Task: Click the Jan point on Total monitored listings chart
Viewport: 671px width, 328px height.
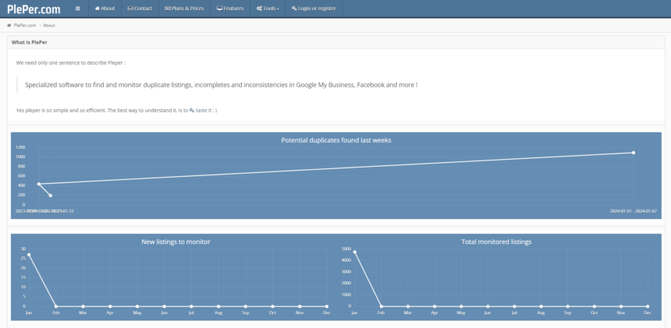Action: (x=354, y=252)
